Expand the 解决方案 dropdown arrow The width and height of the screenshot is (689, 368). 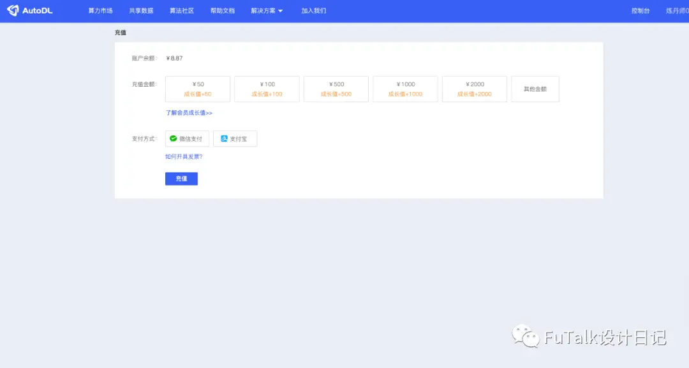[280, 11]
